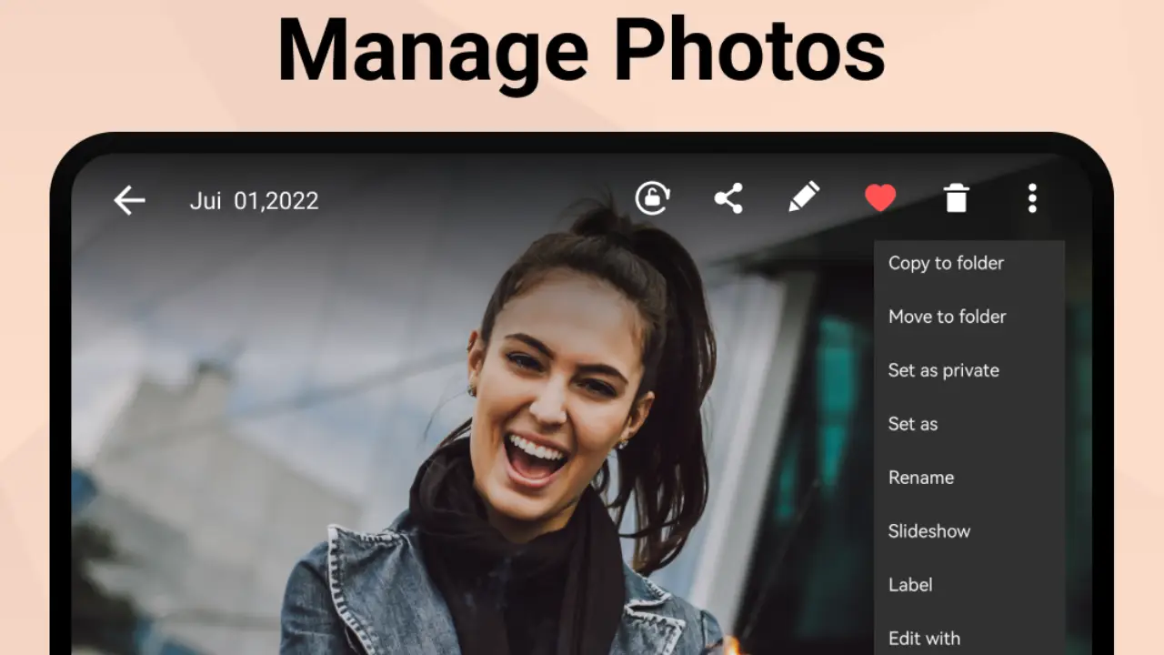1164x655 pixels.
Task: Open the three-dot overflow menu
Action: pos(1032,198)
